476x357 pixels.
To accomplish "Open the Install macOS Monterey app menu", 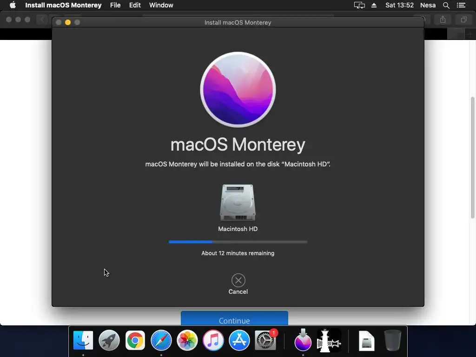I will coord(63,5).
